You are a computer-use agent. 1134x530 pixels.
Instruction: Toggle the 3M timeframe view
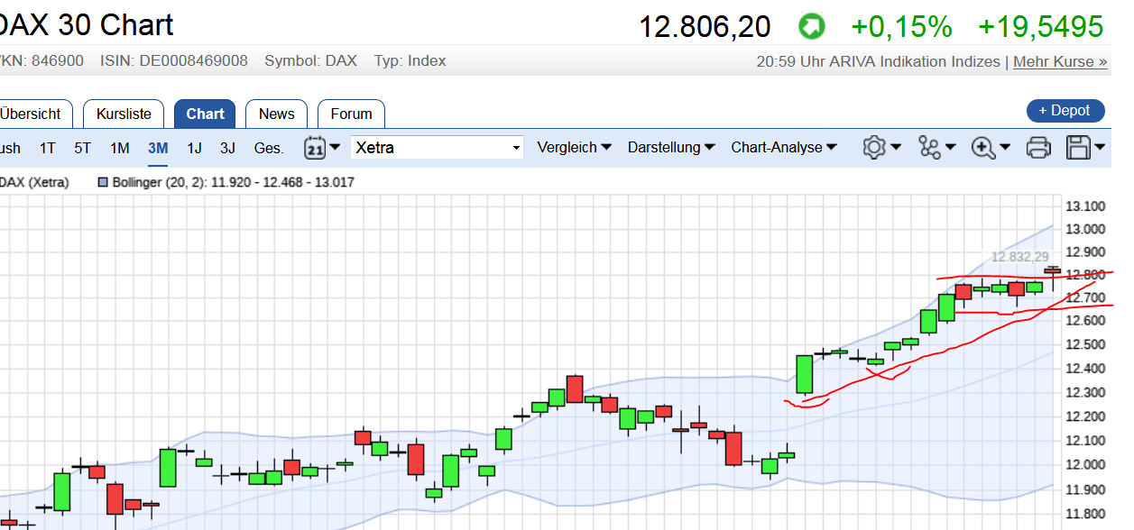pyautogui.click(x=156, y=147)
